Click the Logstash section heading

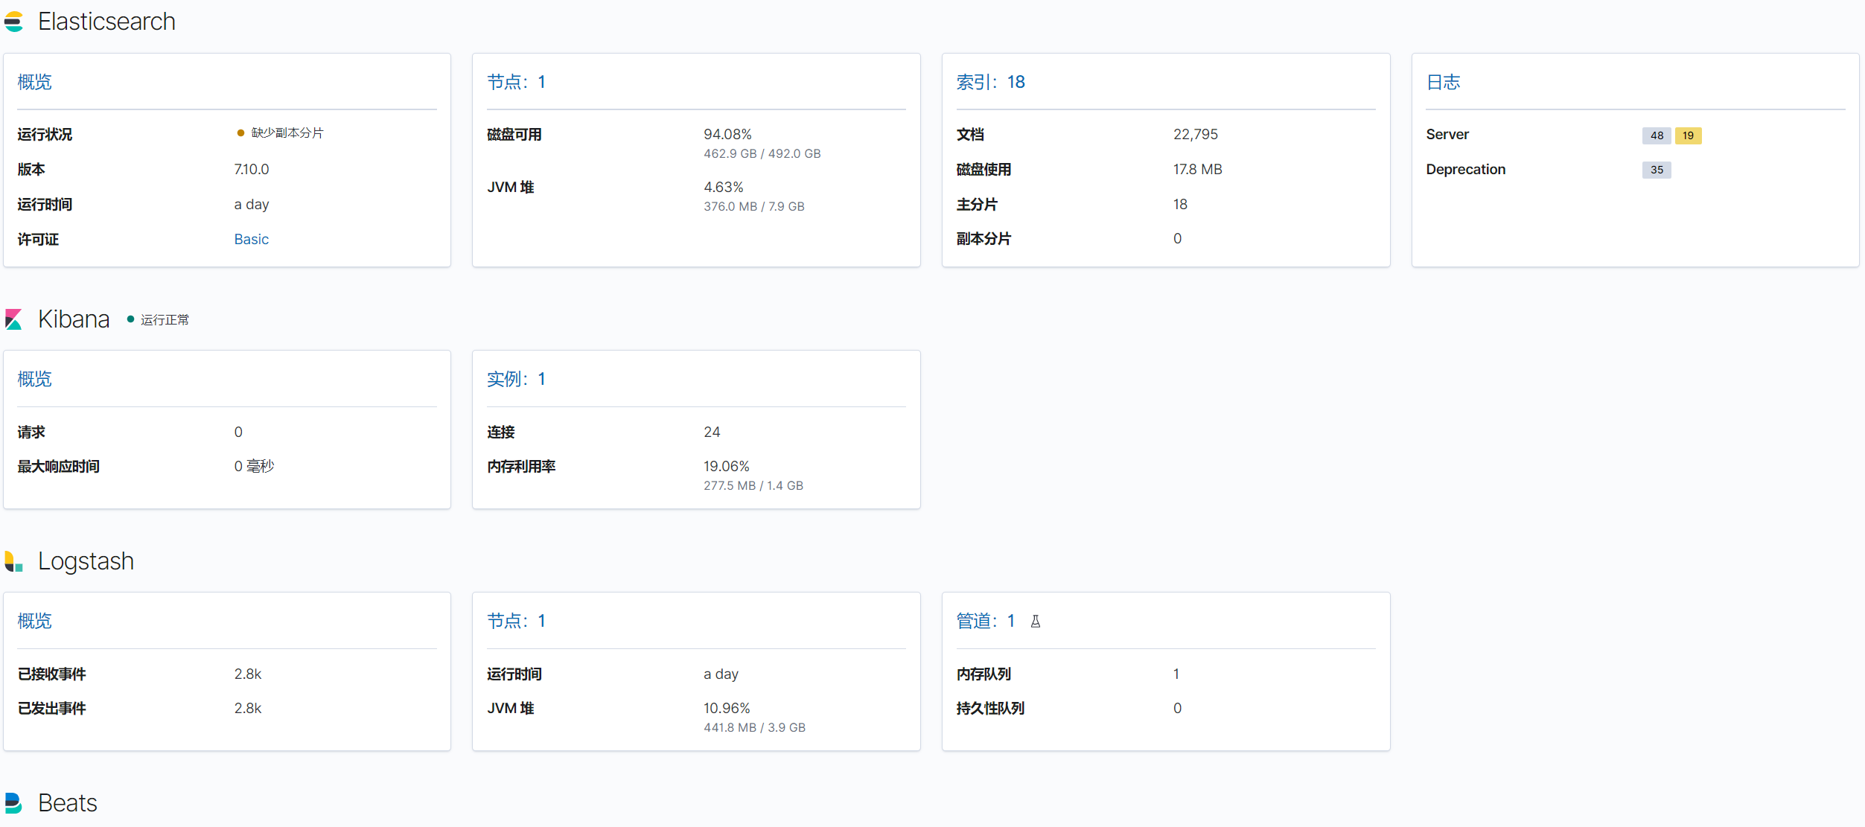[x=86, y=561]
